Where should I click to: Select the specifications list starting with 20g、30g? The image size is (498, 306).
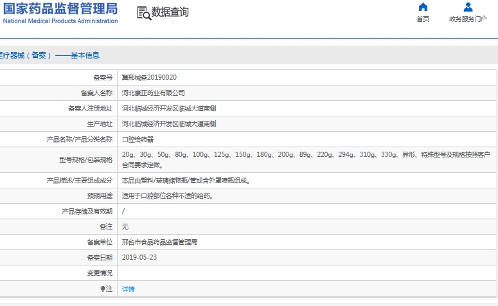click(x=306, y=160)
